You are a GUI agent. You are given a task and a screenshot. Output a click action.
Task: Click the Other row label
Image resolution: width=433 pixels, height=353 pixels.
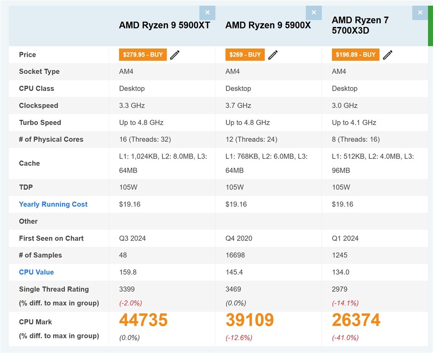(28, 221)
